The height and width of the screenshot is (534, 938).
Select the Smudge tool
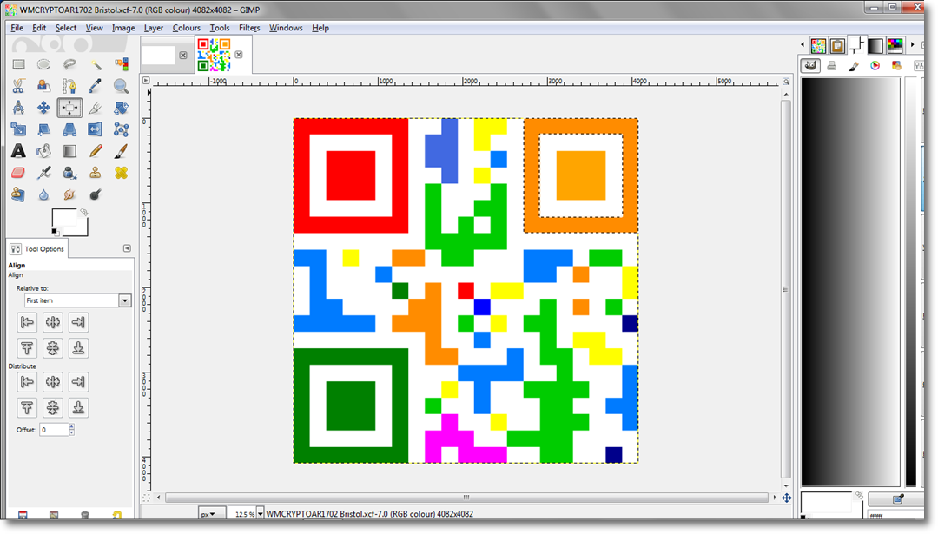click(x=69, y=194)
